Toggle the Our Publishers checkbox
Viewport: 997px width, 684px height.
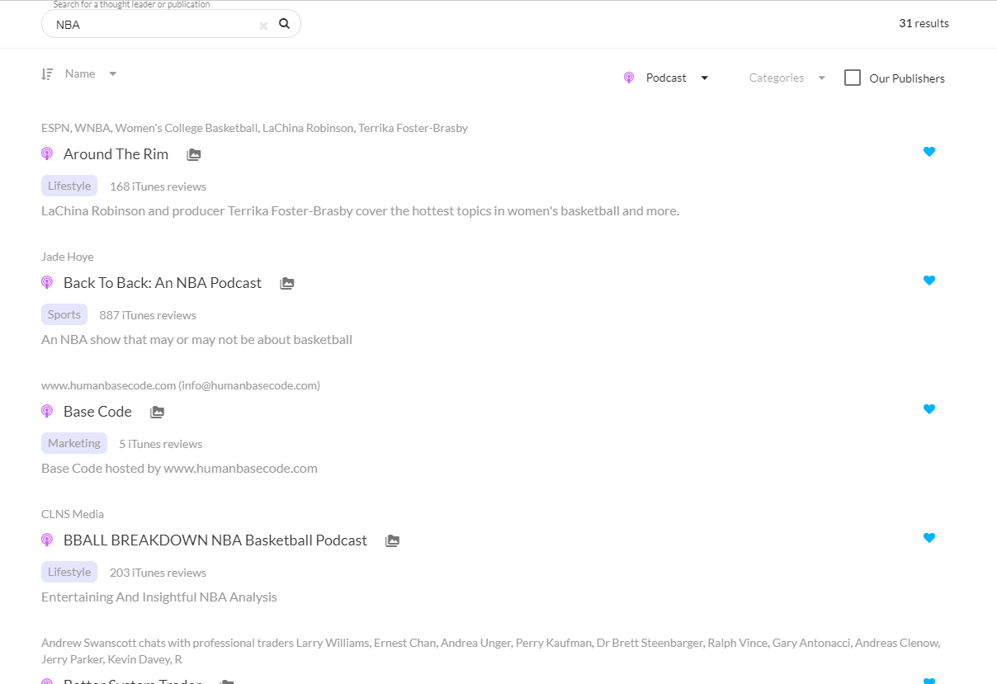tap(853, 78)
